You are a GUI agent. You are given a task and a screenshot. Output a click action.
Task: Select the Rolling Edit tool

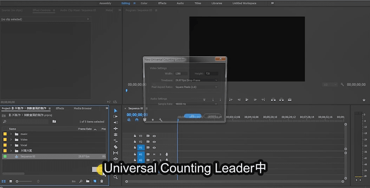click(116, 135)
